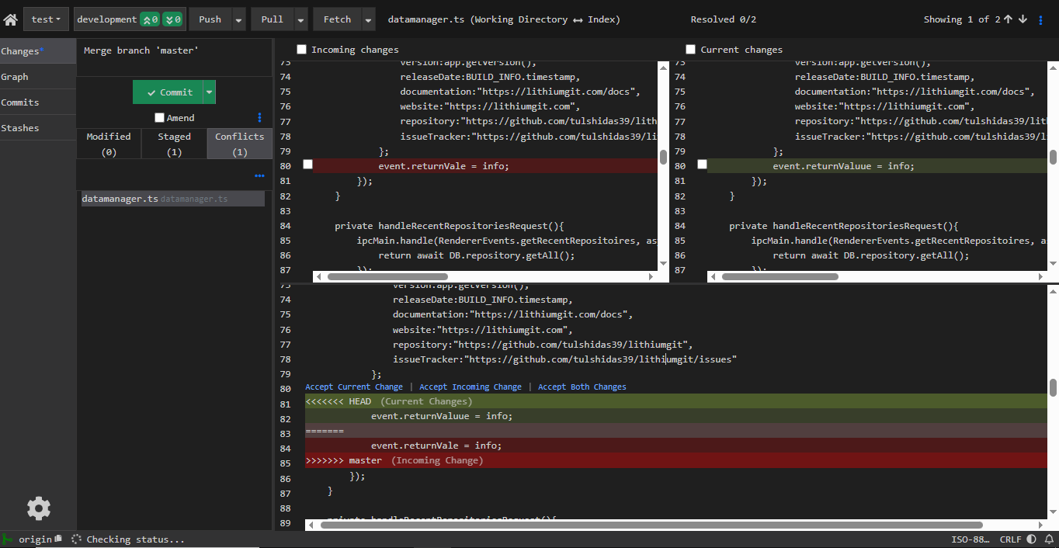Click the loading spinner in status bar
Viewport: 1059px width, 548px height.
(76, 539)
